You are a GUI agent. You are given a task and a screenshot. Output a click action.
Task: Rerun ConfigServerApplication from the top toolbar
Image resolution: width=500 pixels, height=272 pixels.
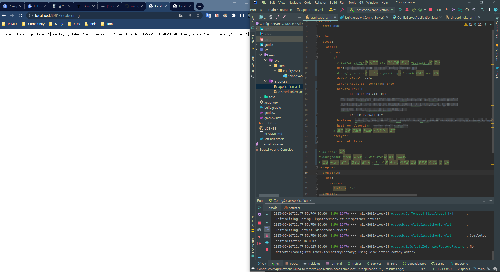pos(400,10)
